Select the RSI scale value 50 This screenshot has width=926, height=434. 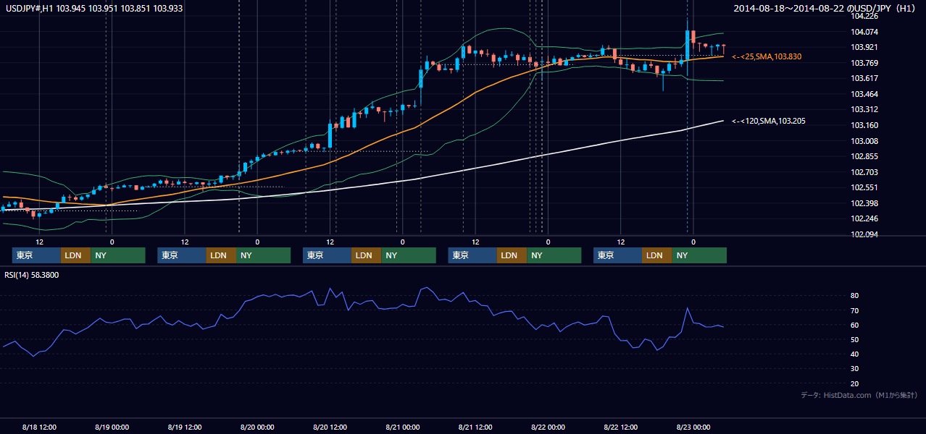pyautogui.click(x=855, y=339)
